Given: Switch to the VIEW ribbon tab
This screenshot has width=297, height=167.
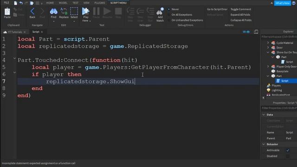Looking at the screenshot, I should coord(86,3).
